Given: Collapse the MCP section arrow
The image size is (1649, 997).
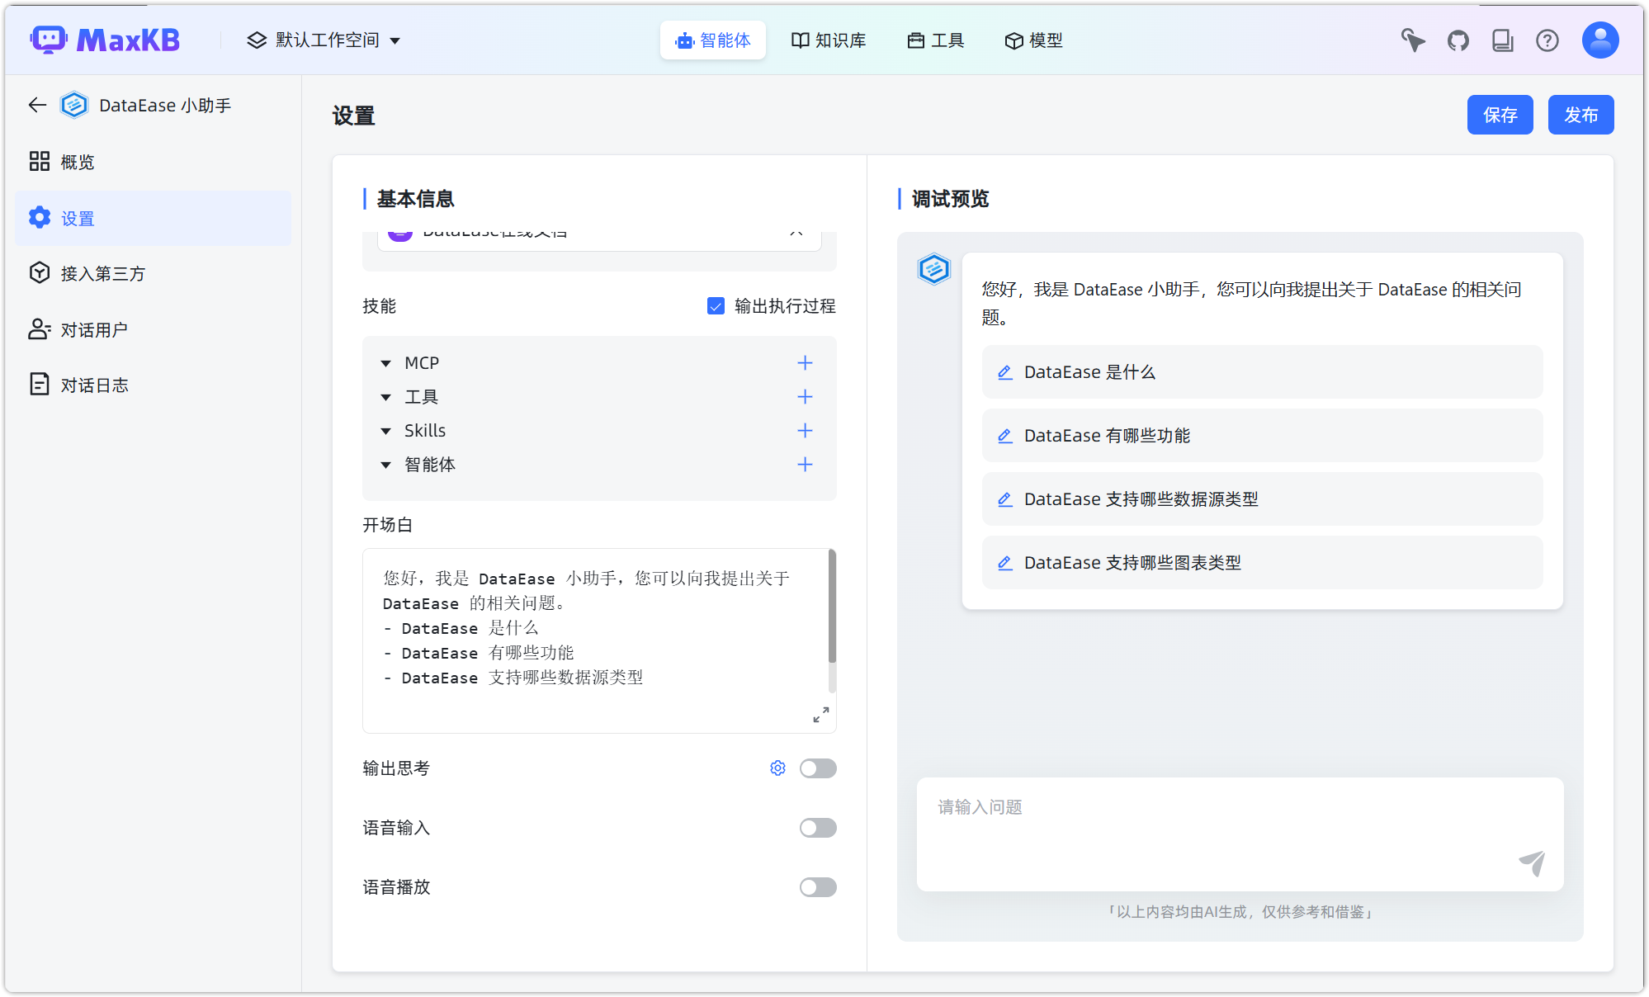Looking at the screenshot, I should 385,363.
